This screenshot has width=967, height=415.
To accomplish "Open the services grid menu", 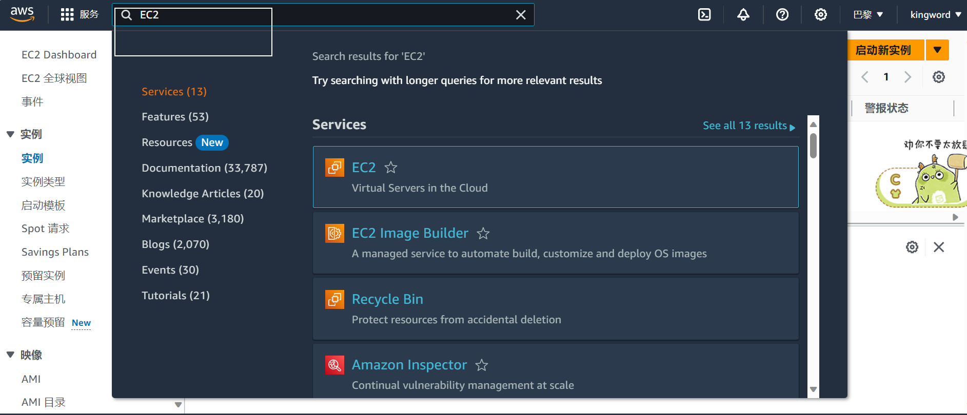I will point(67,15).
